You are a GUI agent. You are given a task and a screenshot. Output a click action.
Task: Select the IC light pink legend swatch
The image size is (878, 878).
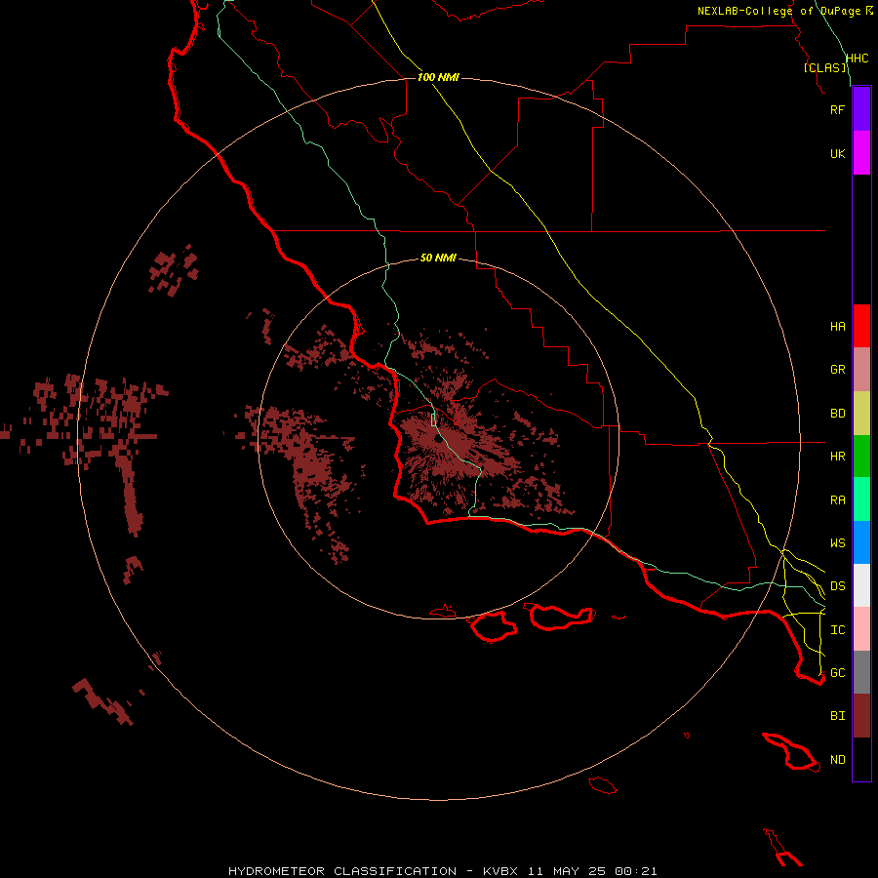pos(861,629)
